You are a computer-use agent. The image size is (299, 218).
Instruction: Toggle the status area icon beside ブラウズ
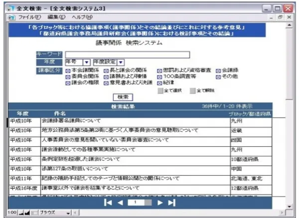(34, 213)
